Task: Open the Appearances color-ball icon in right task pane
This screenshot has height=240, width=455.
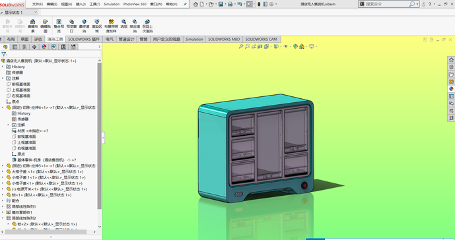Action: click(x=451, y=89)
